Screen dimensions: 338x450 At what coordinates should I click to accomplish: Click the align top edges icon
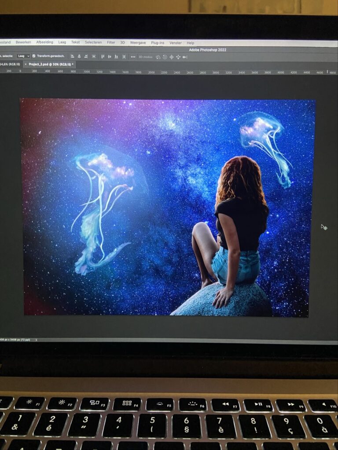pyautogui.click(x=103, y=57)
